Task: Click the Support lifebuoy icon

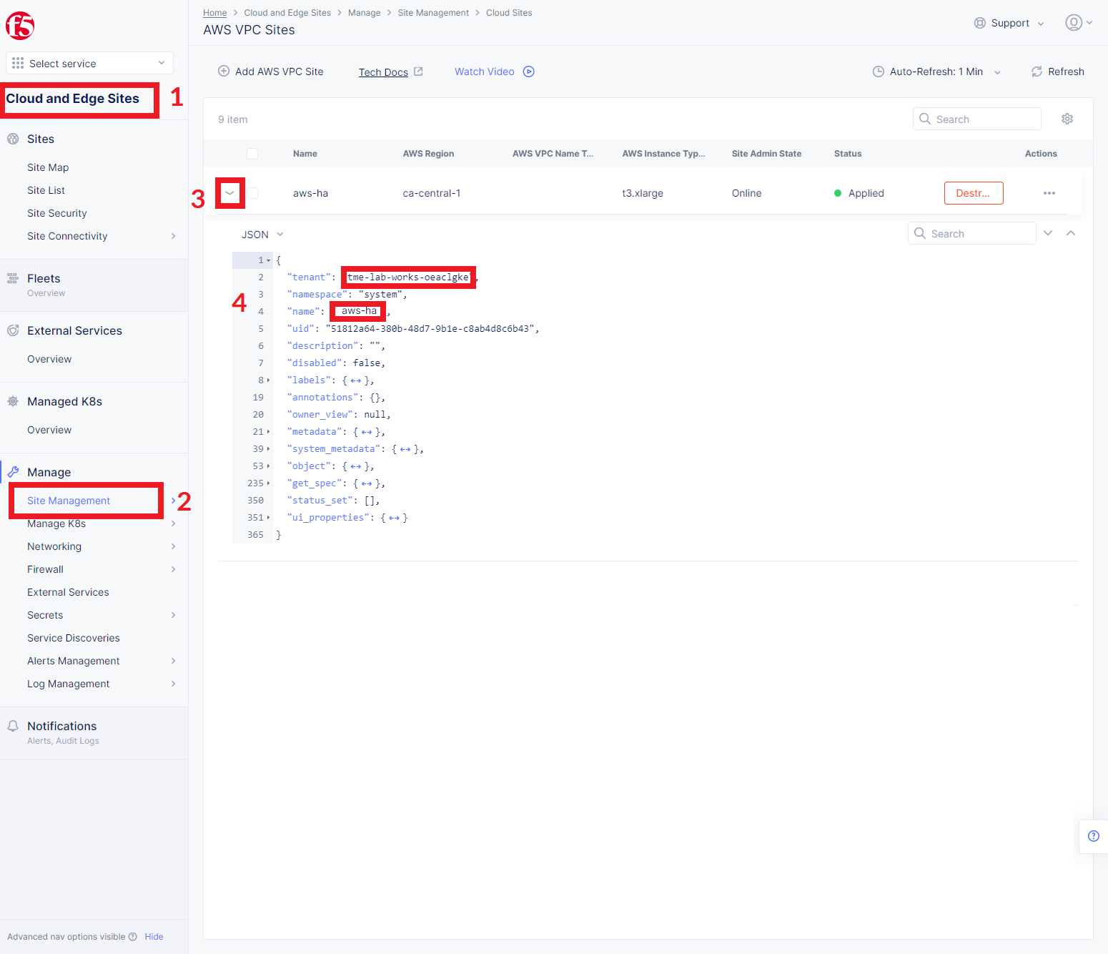Action: pyautogui.click(x=980, y=23)
